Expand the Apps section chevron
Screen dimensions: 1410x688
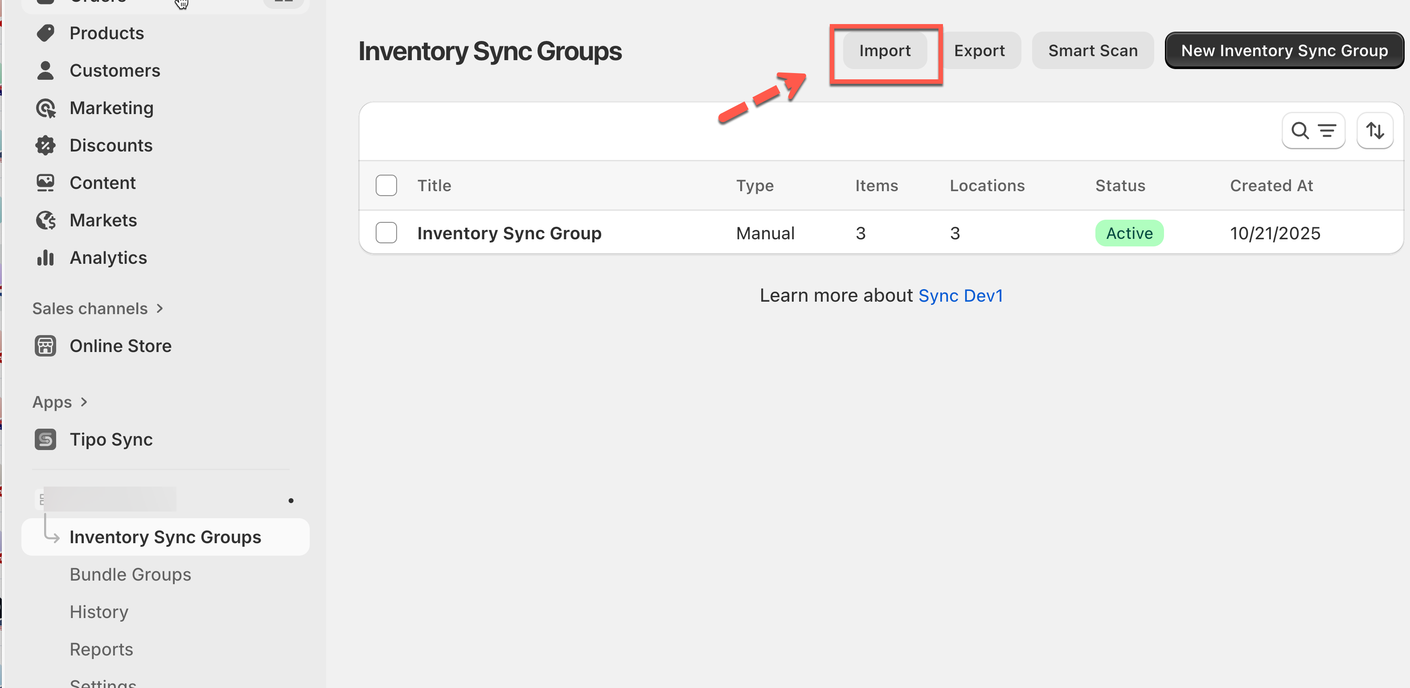(84, 402)
